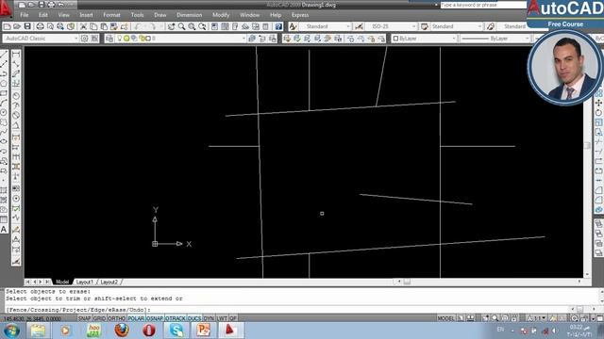Click the Copy icon in standard toolbar

pyautogui.click(x=93, y=26)
